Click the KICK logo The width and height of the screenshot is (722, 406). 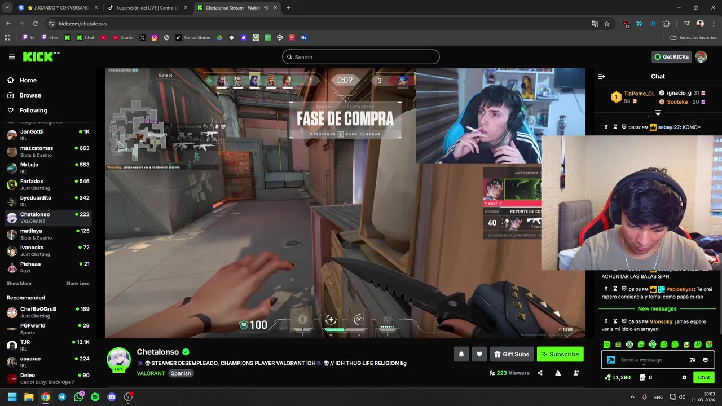[x=41, y=56]
